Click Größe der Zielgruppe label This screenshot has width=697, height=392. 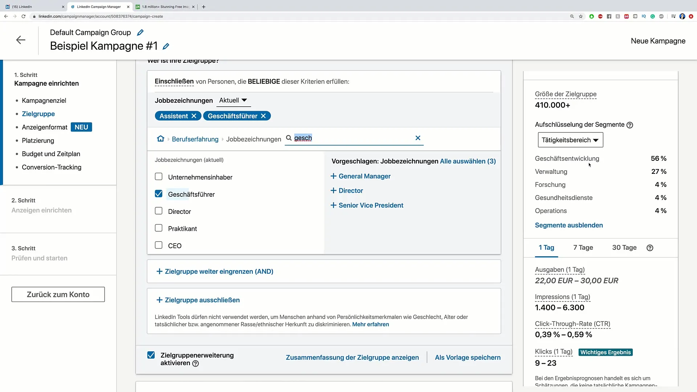(566, 94)
